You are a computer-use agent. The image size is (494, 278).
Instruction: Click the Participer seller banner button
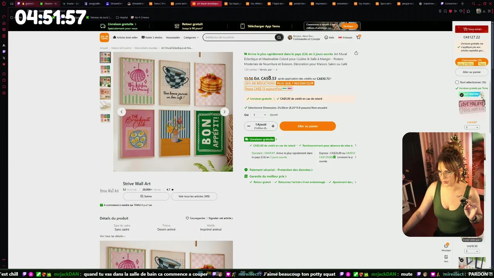pyautogui.click(x=350, y=26)
